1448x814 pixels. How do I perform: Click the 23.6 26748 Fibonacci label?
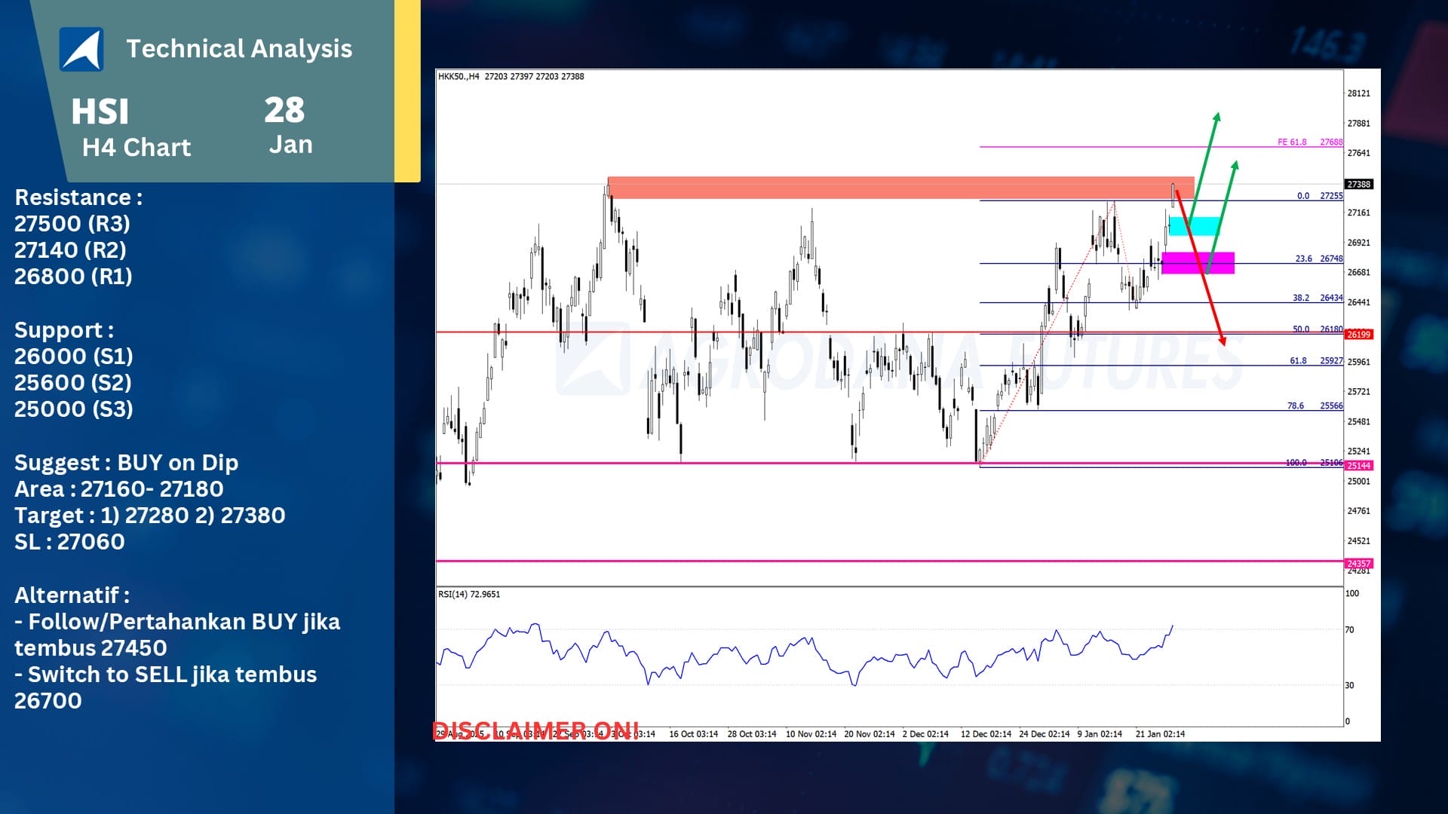click(1318, 259)
